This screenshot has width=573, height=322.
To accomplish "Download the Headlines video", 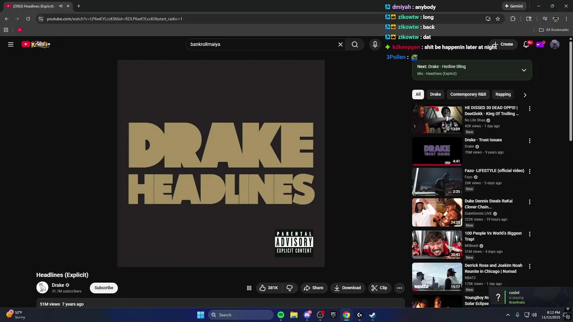I will coord(347,288).
